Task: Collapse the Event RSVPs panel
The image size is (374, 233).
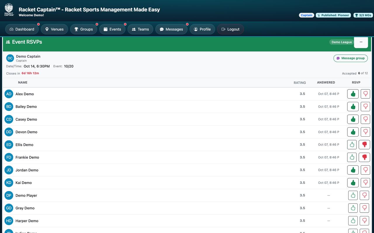Action: (361, 42)
